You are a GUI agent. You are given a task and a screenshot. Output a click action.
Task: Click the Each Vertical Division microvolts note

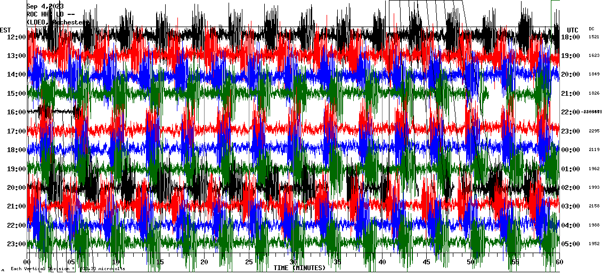click(68, 269)
